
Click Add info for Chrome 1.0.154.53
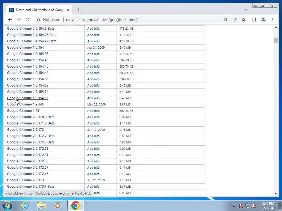click(x=93, y=79)
